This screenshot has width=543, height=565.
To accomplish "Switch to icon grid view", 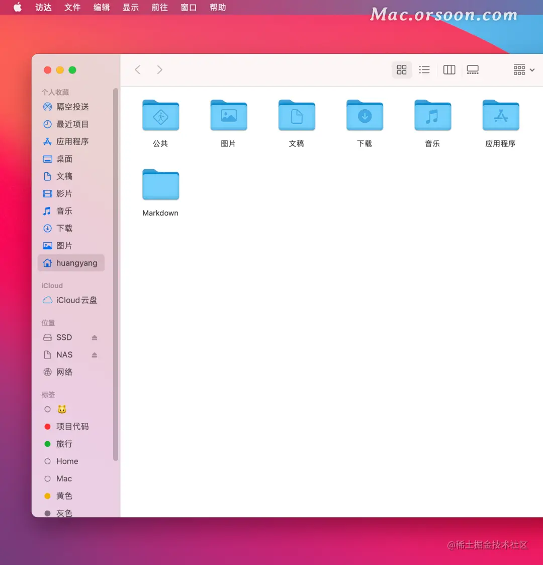I will (x=402, y=69).
